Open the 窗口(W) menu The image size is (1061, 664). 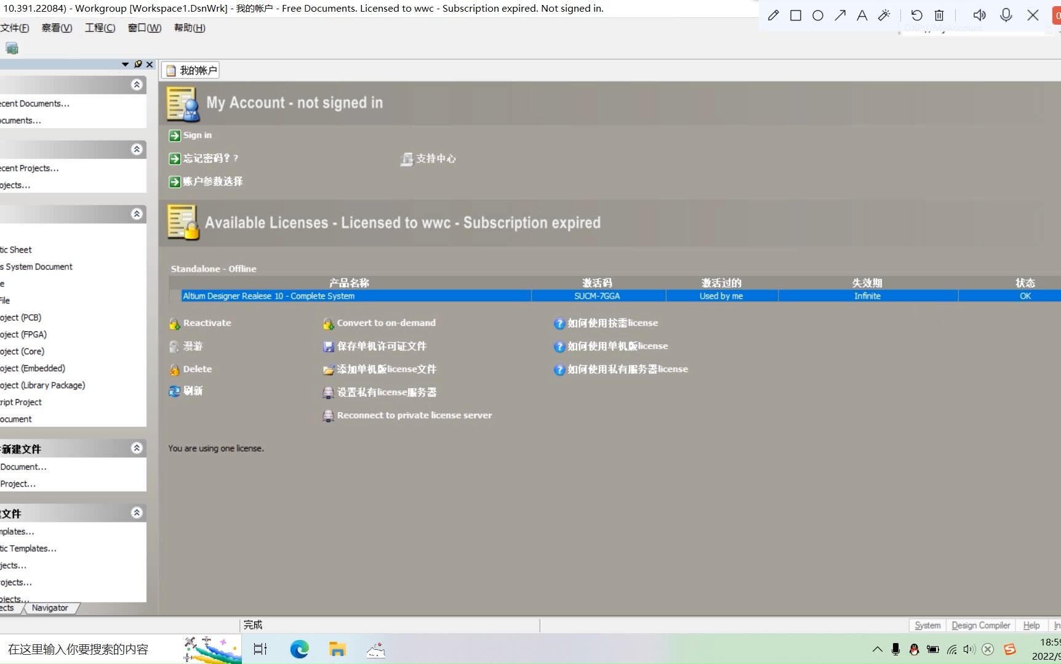point(145,28)
